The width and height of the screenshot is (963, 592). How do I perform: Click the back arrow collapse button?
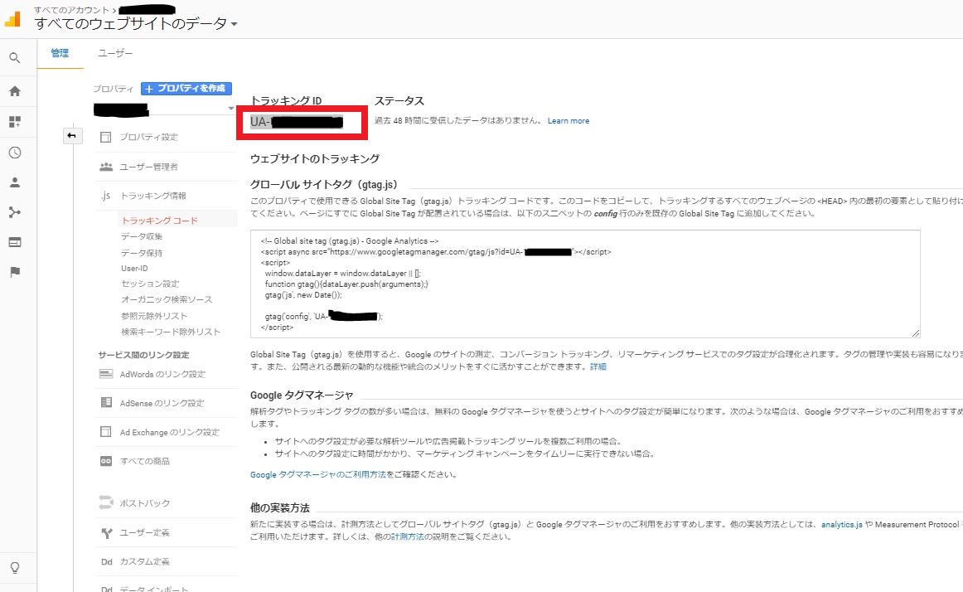point(72,136)
